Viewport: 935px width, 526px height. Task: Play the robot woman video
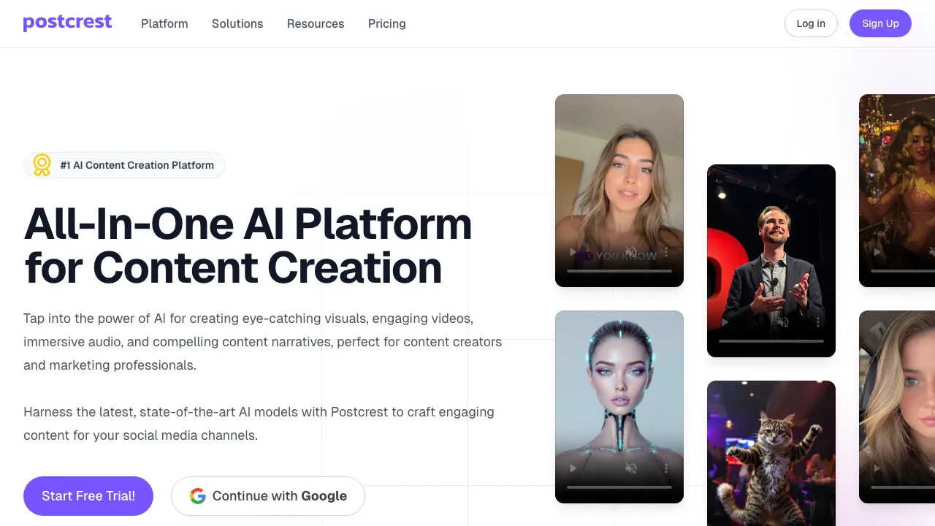[x=573, y=468]
